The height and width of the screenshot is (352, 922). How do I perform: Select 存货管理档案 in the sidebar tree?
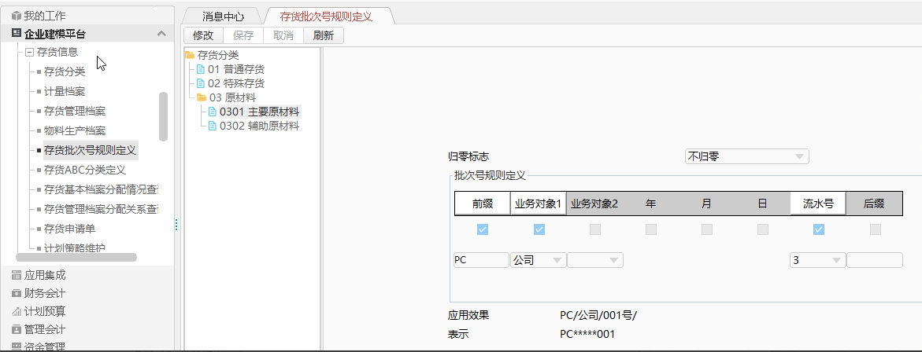(75, 111)
